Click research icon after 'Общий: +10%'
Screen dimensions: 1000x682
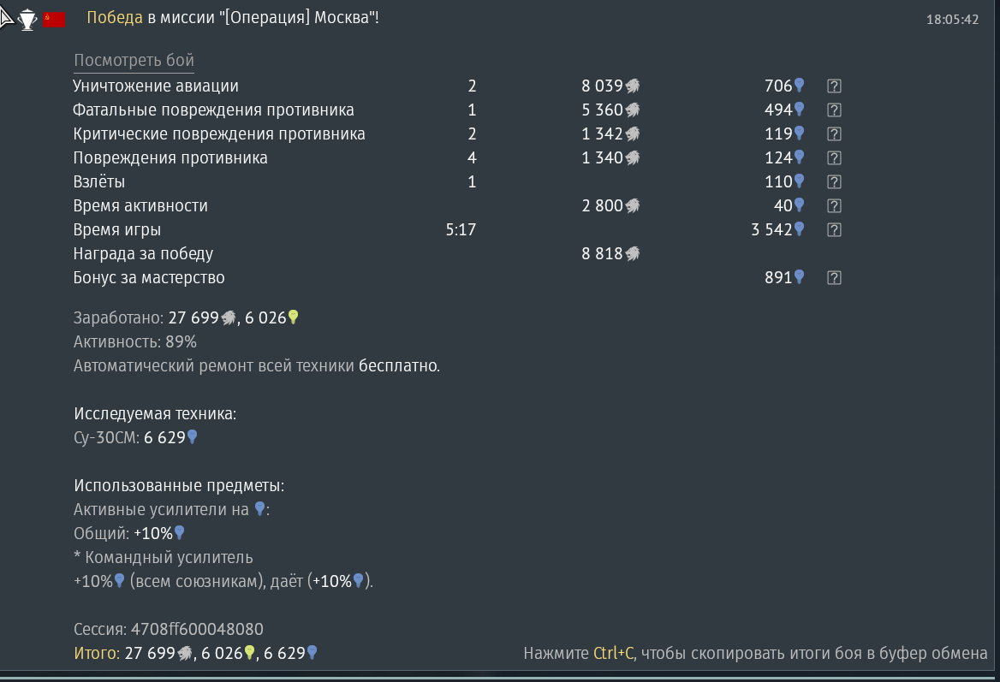(x=179, y=532)
